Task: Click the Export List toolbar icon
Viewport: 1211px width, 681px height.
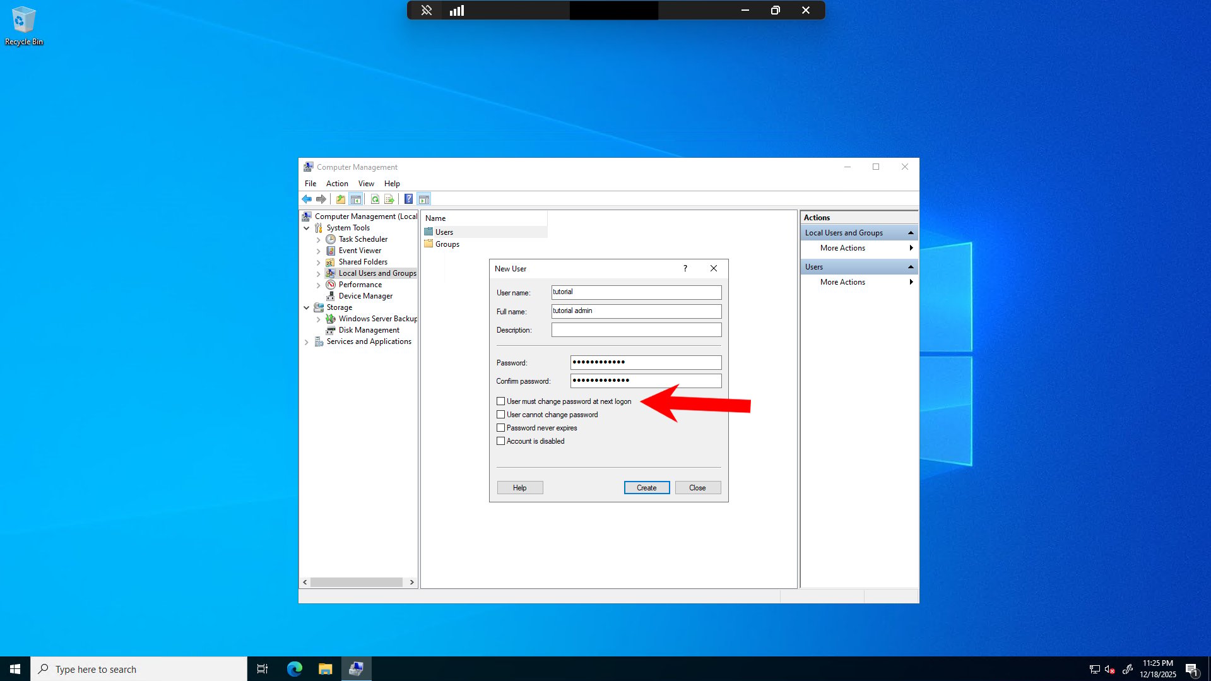Action: click(x=389, y=199)
